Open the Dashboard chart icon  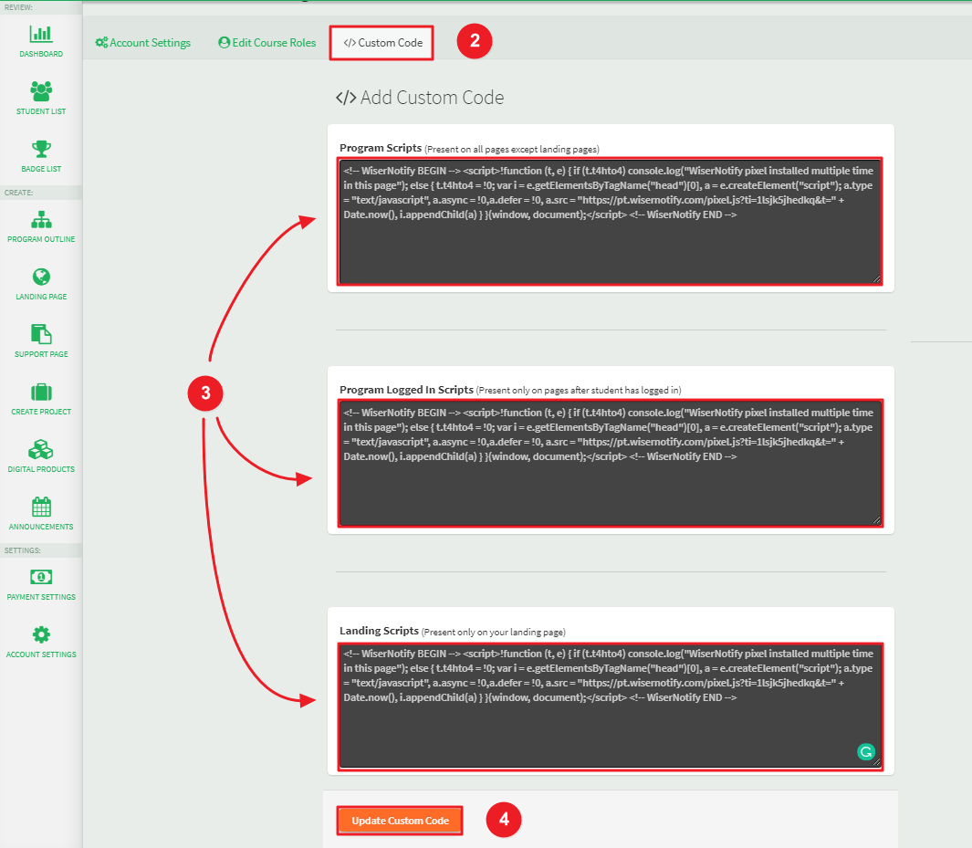[41, 35]
